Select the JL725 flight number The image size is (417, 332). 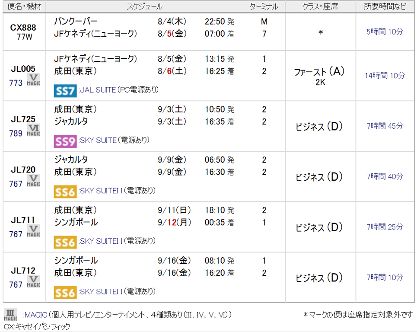point(23,119)
